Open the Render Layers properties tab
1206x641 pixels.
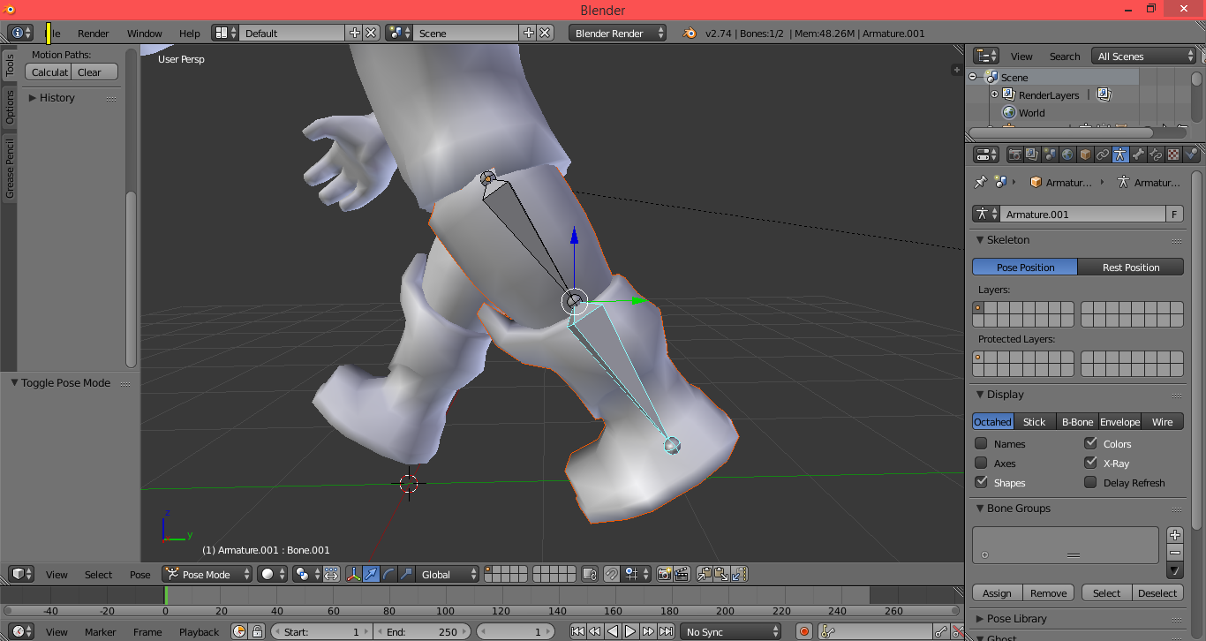pos(1032,155)
